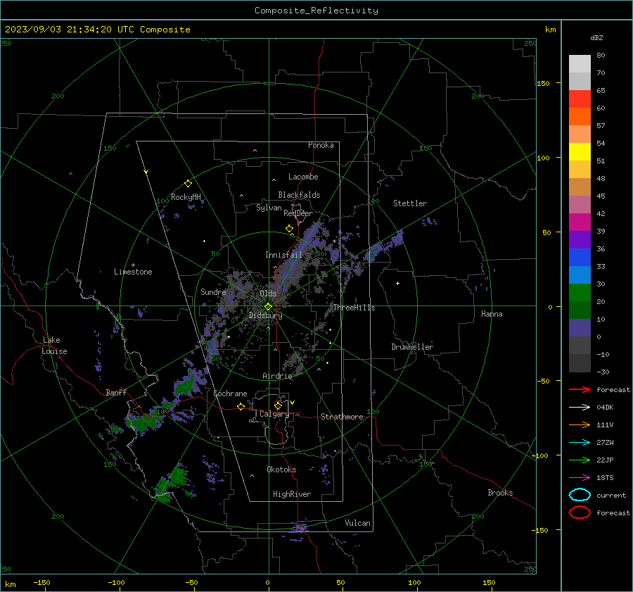The width and height of the screenshot is (633, 592).
Task: Click the Calgary city label
Action: pos(274,414)
